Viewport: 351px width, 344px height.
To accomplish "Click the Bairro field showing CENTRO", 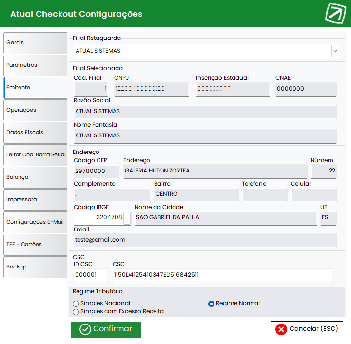I will [x=196, y=195].
